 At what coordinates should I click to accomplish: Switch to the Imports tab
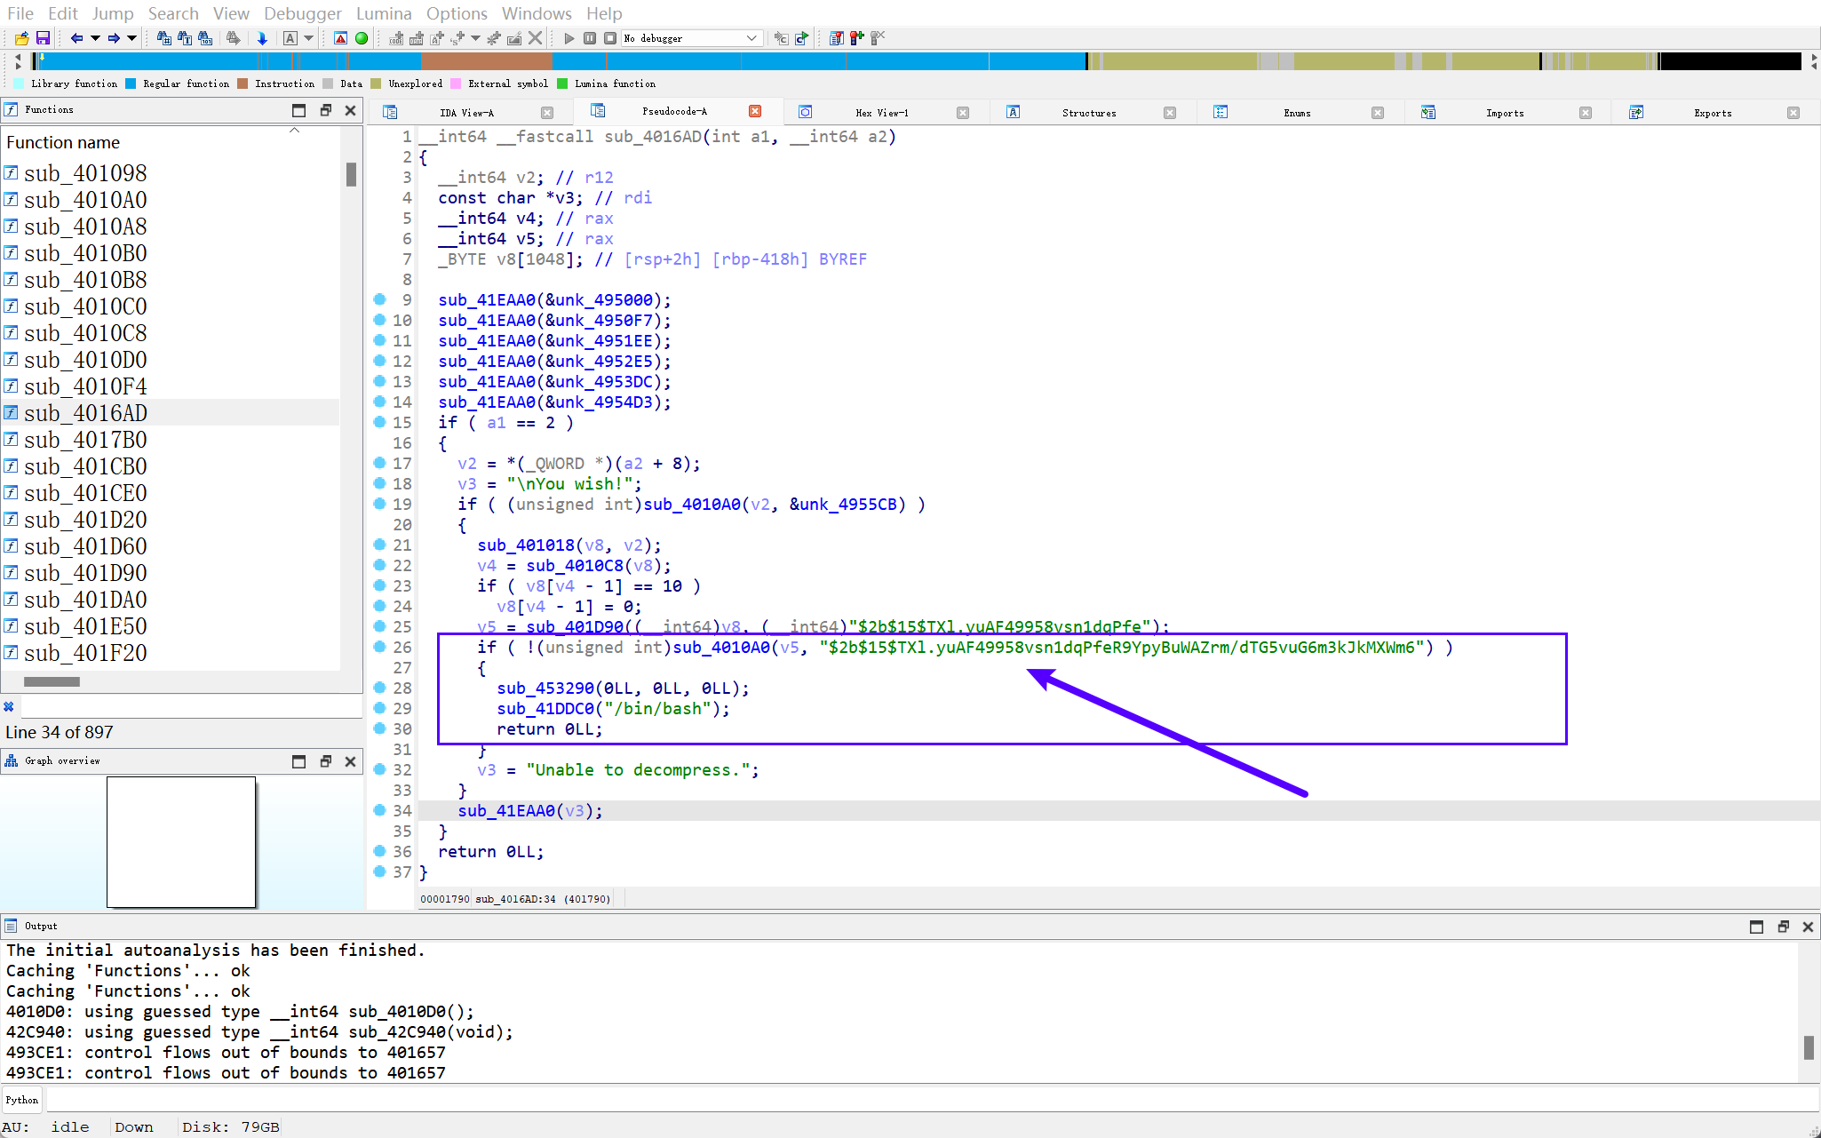pos(1505,113)
